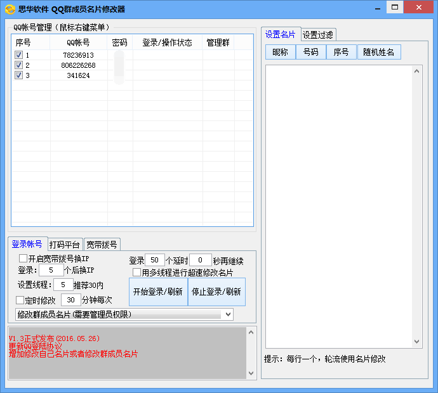Click the 序号 button in the name-card panel
This screenshot has width=438, height=393.
click(x=342, y=52)
